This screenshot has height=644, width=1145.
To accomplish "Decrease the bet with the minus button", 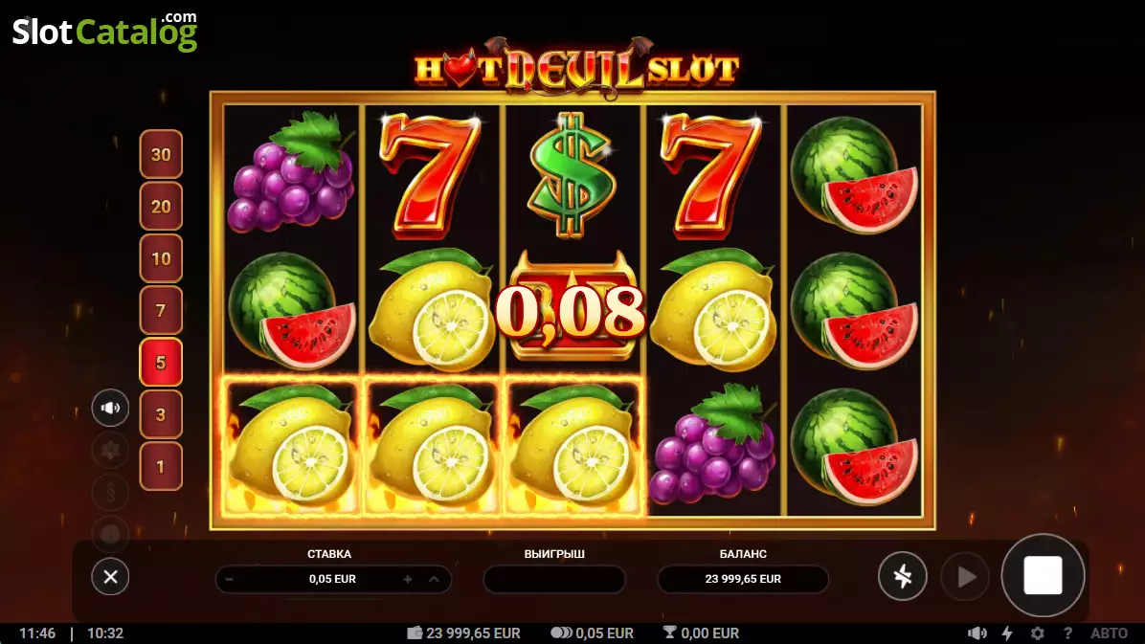I will coord(230,579).
